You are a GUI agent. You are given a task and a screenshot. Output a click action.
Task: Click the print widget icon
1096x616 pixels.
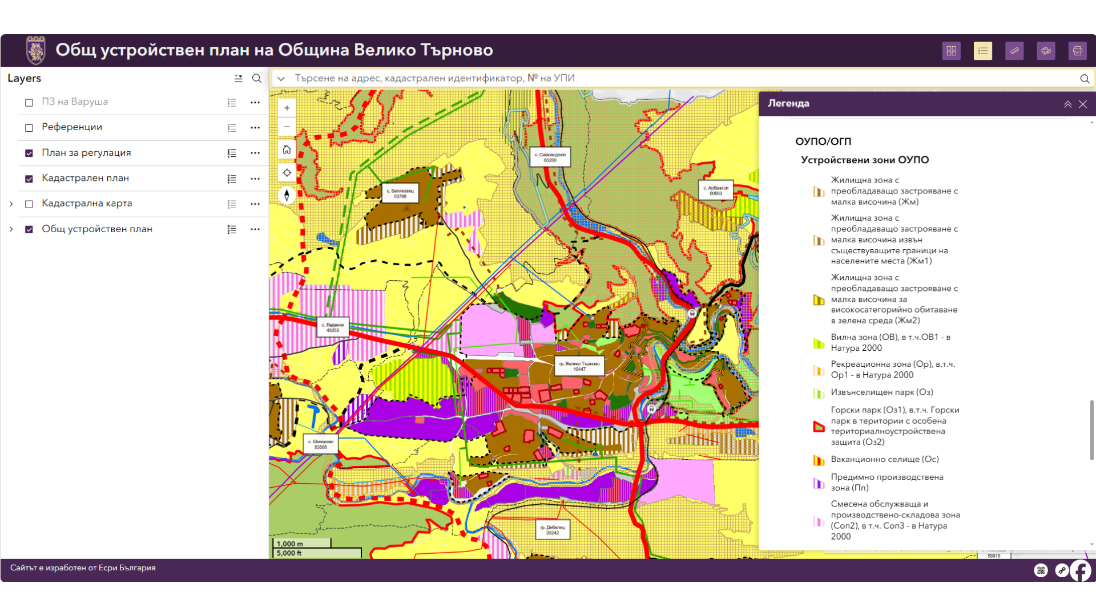pyautogui.click(x=1077, y=51)
